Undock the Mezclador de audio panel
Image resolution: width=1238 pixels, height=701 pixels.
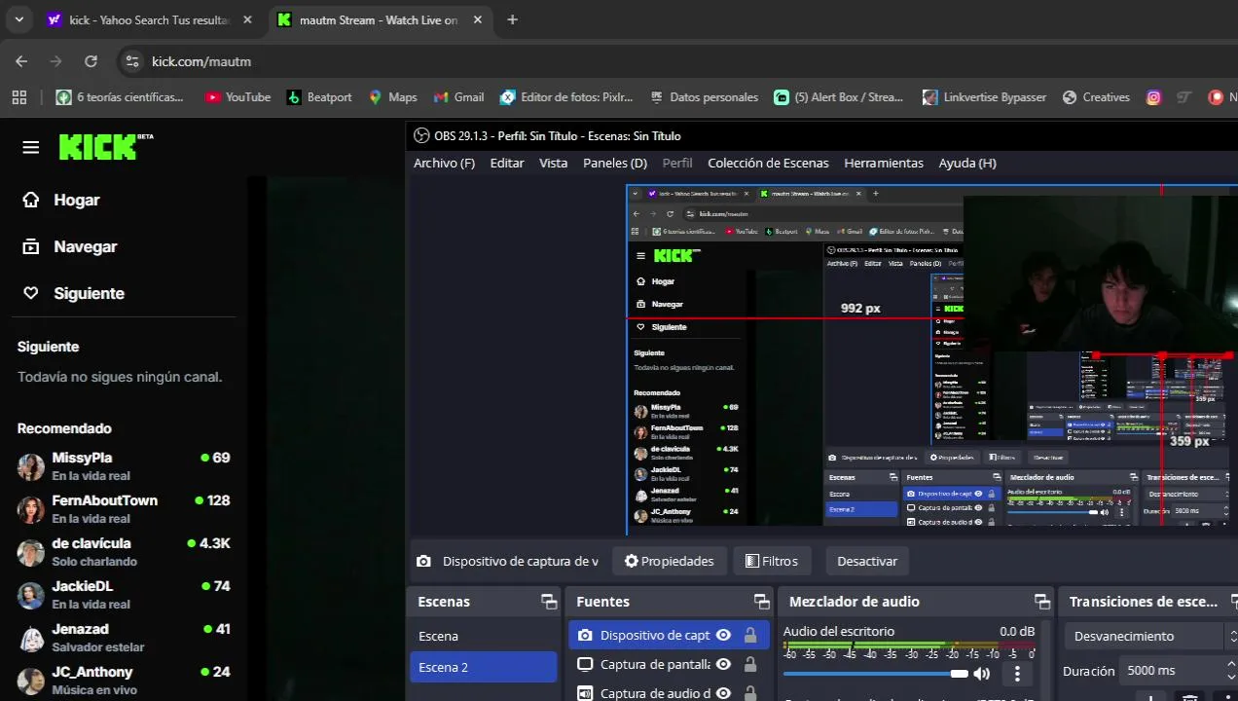pos(1042,602)
